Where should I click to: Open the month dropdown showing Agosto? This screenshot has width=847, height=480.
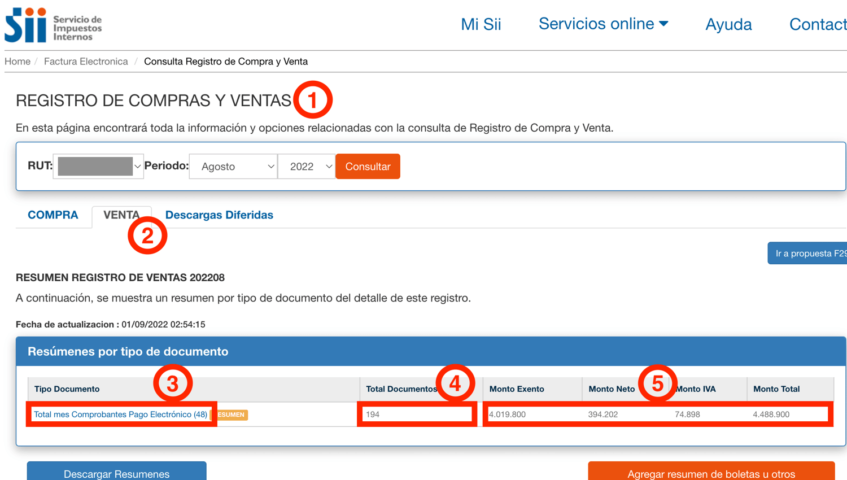coord(233,166)
